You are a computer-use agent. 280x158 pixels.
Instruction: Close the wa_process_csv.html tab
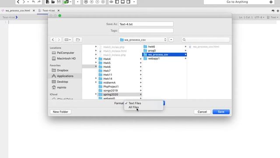click(34, 11)
